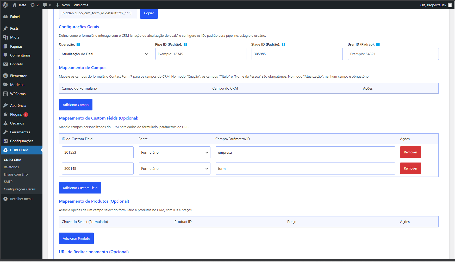
Task: Click the WordPress logo icon in admin bar
Action: click(5, 5)
